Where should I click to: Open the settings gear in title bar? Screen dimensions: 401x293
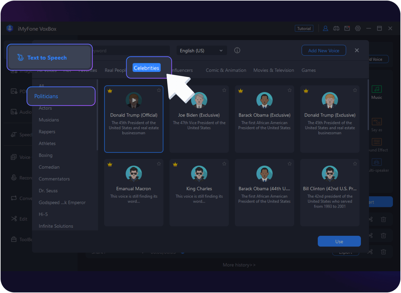(358, 28)
